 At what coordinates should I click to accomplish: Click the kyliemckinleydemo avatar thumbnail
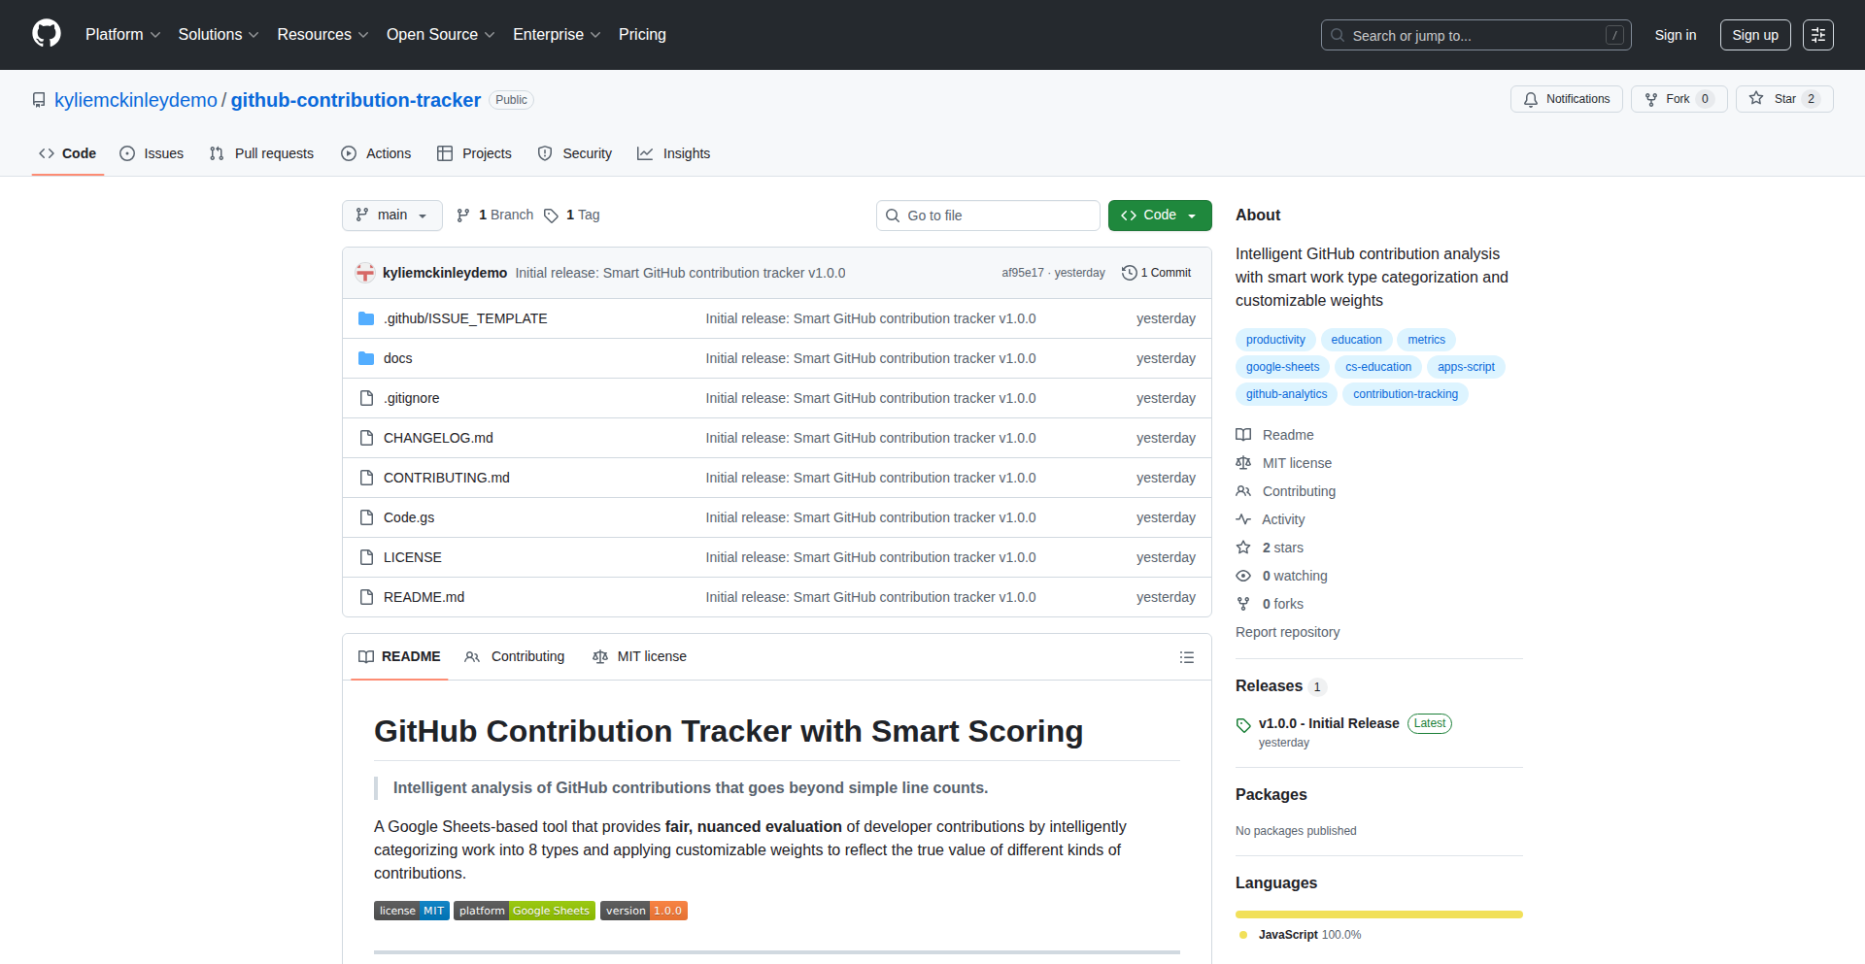364,273
